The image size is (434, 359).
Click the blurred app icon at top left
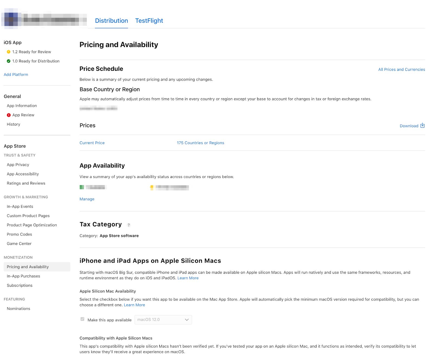tap(11, 19)
